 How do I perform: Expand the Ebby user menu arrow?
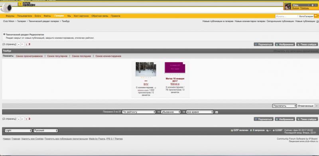tap(309, 5)
